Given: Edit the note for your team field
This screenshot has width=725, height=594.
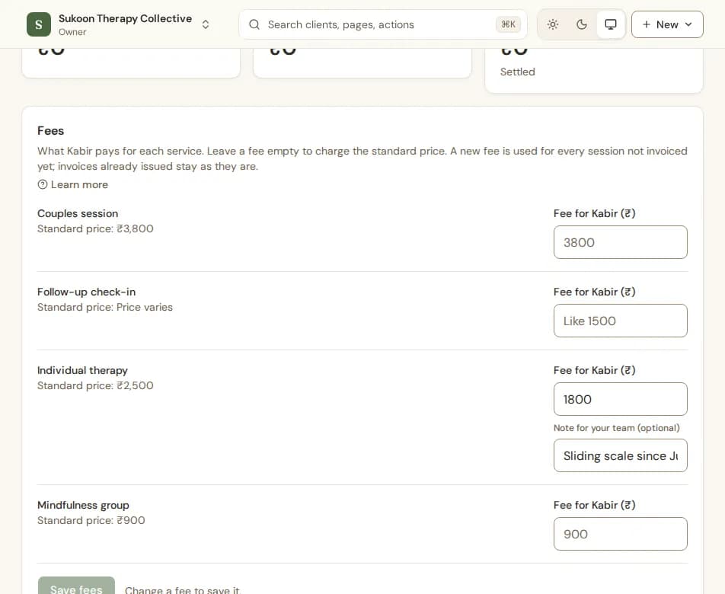Looking at the screenshot, I should 620,455.
